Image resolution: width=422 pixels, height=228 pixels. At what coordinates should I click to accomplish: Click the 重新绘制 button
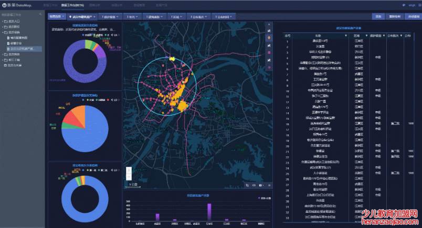point(394,17)
